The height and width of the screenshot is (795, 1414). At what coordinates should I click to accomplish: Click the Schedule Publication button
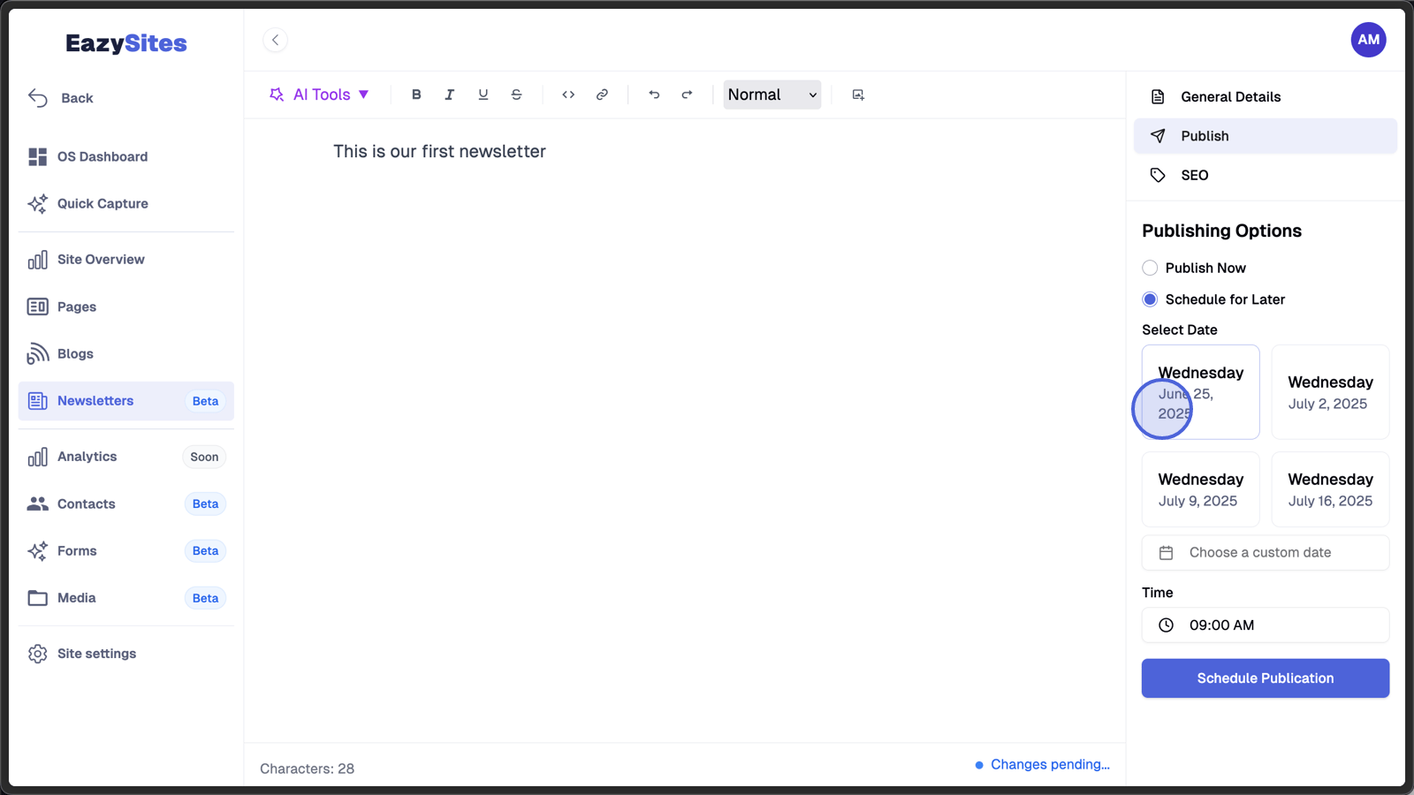pos(1266,678)
